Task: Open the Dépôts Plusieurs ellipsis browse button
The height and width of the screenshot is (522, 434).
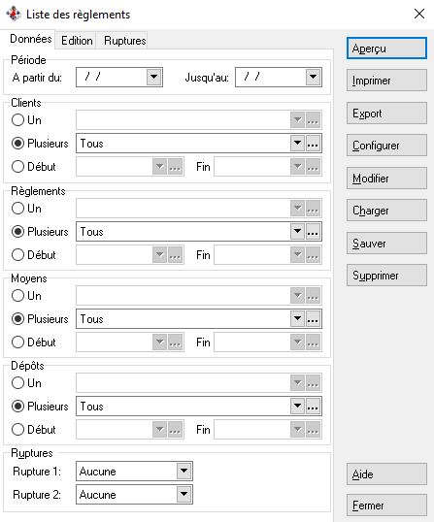Action: pyautogui.click(x=313, y=407)
